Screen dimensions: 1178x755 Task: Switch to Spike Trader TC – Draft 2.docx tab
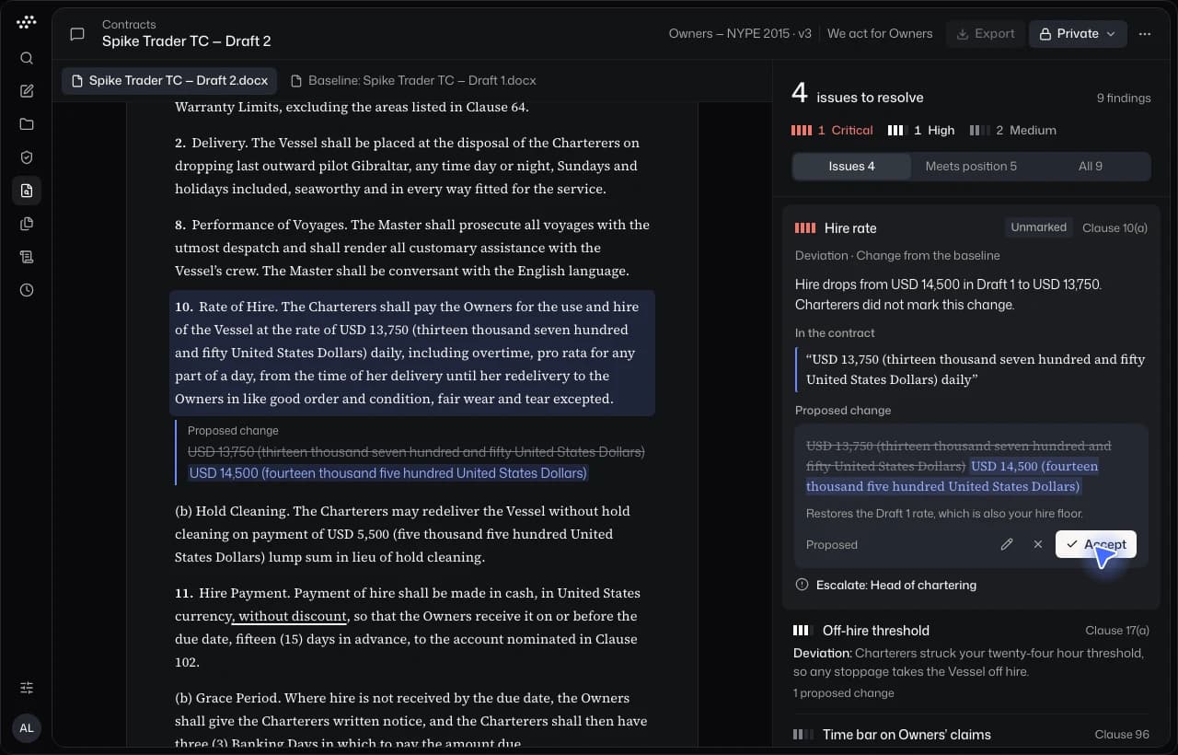pos(169,81)
